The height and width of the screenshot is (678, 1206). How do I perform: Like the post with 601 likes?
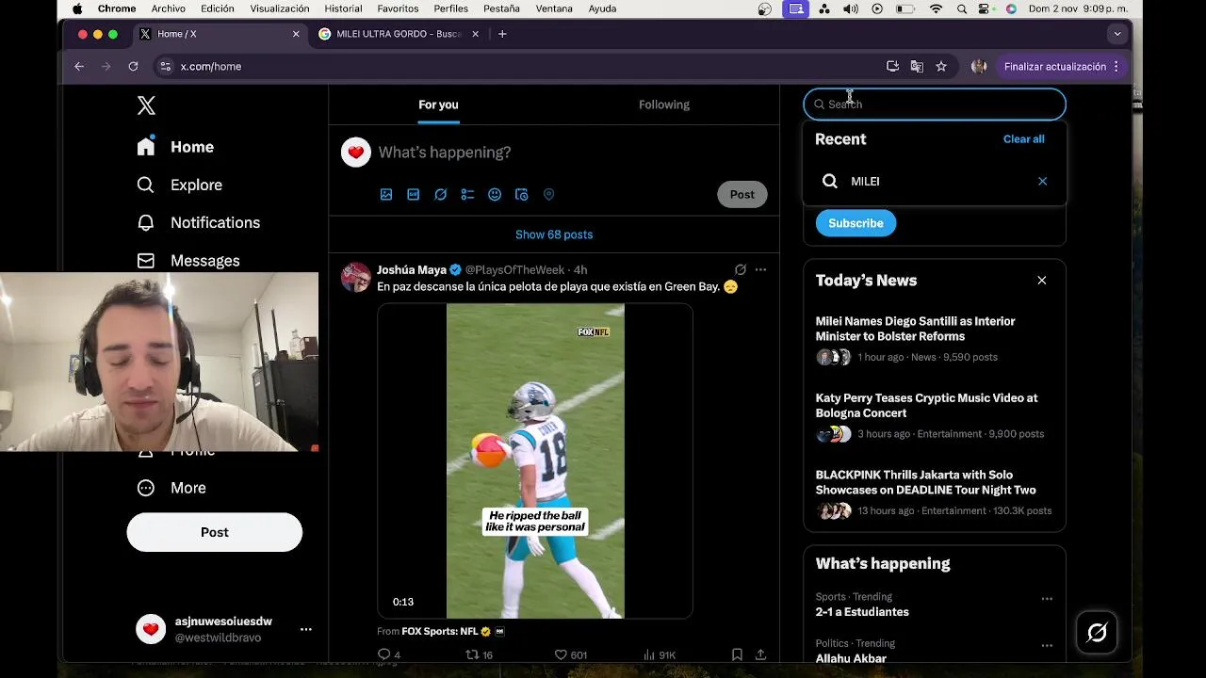(570, 654)
